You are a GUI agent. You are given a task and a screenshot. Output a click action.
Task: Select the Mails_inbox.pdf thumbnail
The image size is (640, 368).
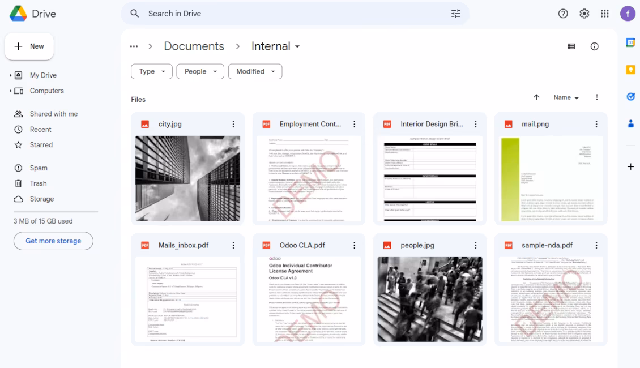coord(188,299)
